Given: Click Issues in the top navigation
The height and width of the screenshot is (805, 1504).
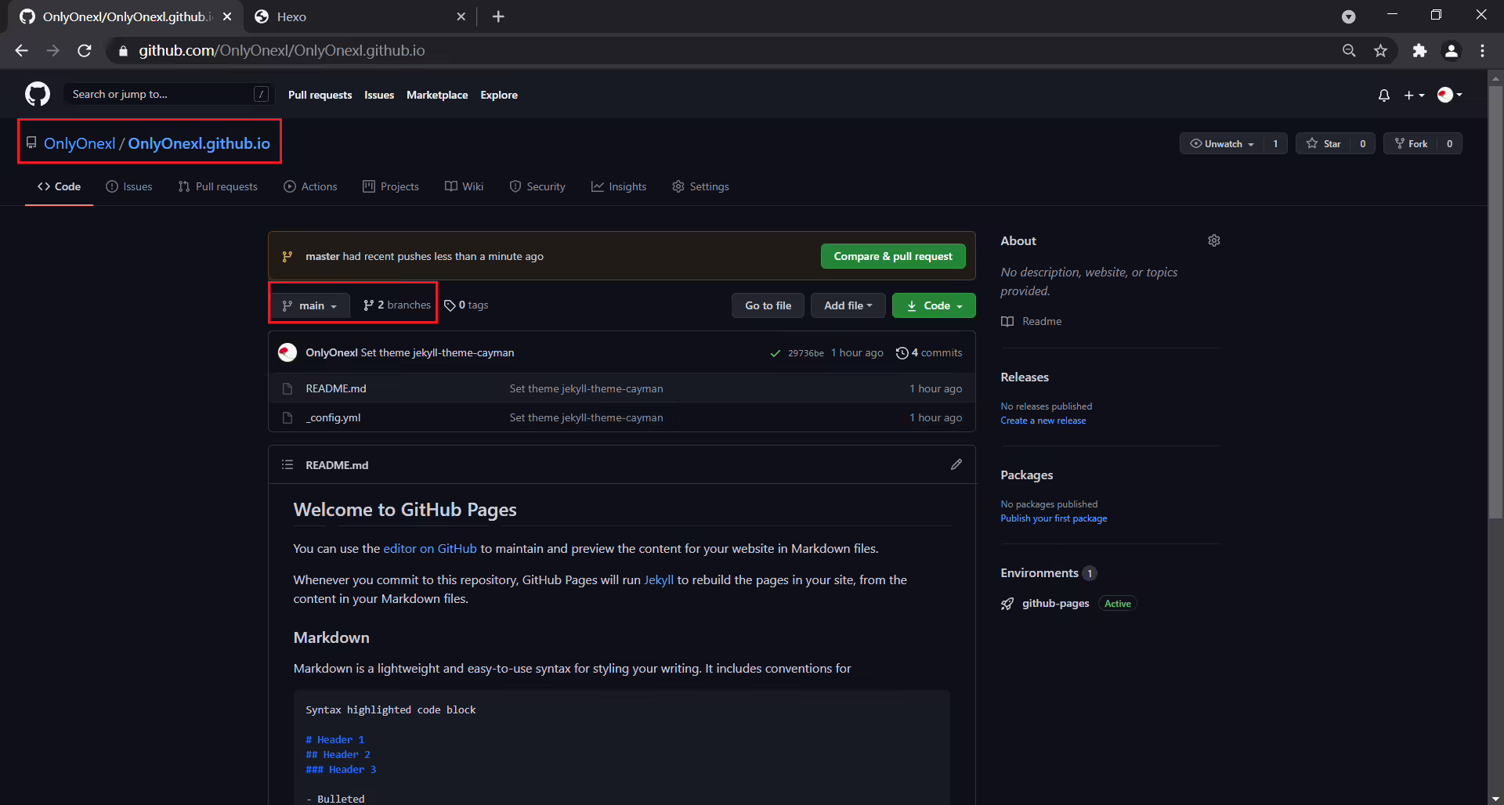Looking at the screenshot, I should click(x=379, y=95).
